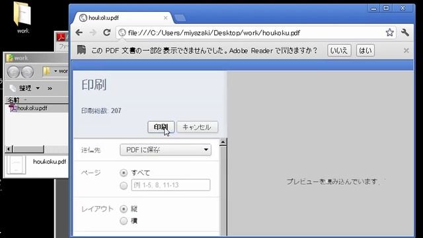Click the Explorer address folder dropdown arrow
The width and height of the screenshot is (423, 238).
(x=56, y=71)
